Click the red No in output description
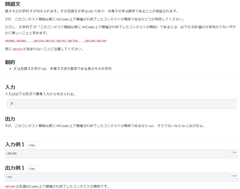This screenshot has width=240, height=189. point(183,126)
